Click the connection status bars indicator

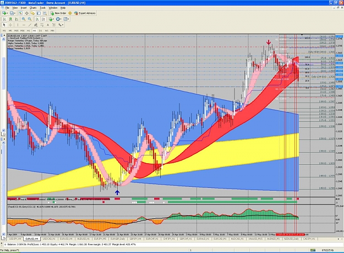pos(313,250)
